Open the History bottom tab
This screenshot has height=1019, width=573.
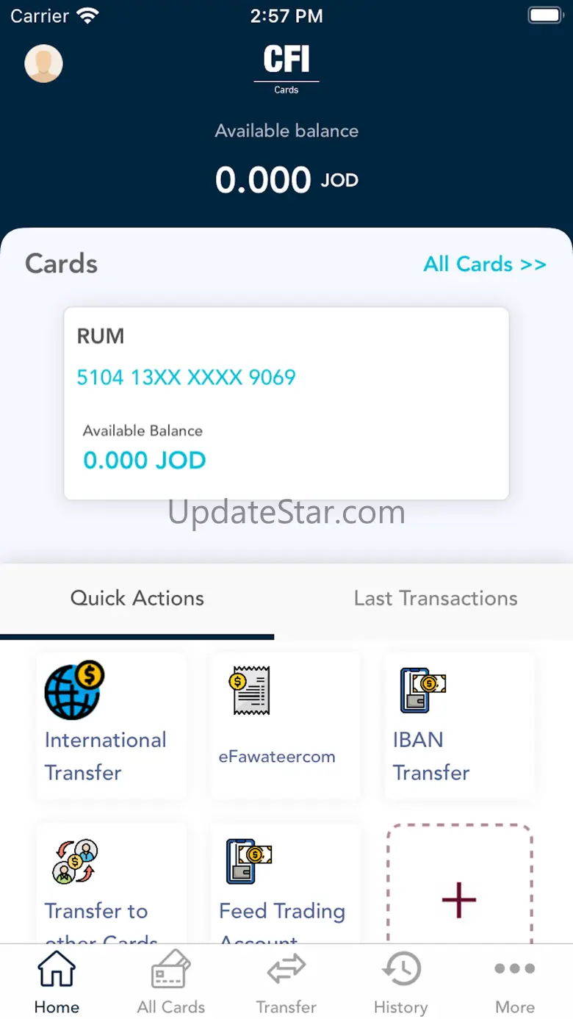click(400, 982)
